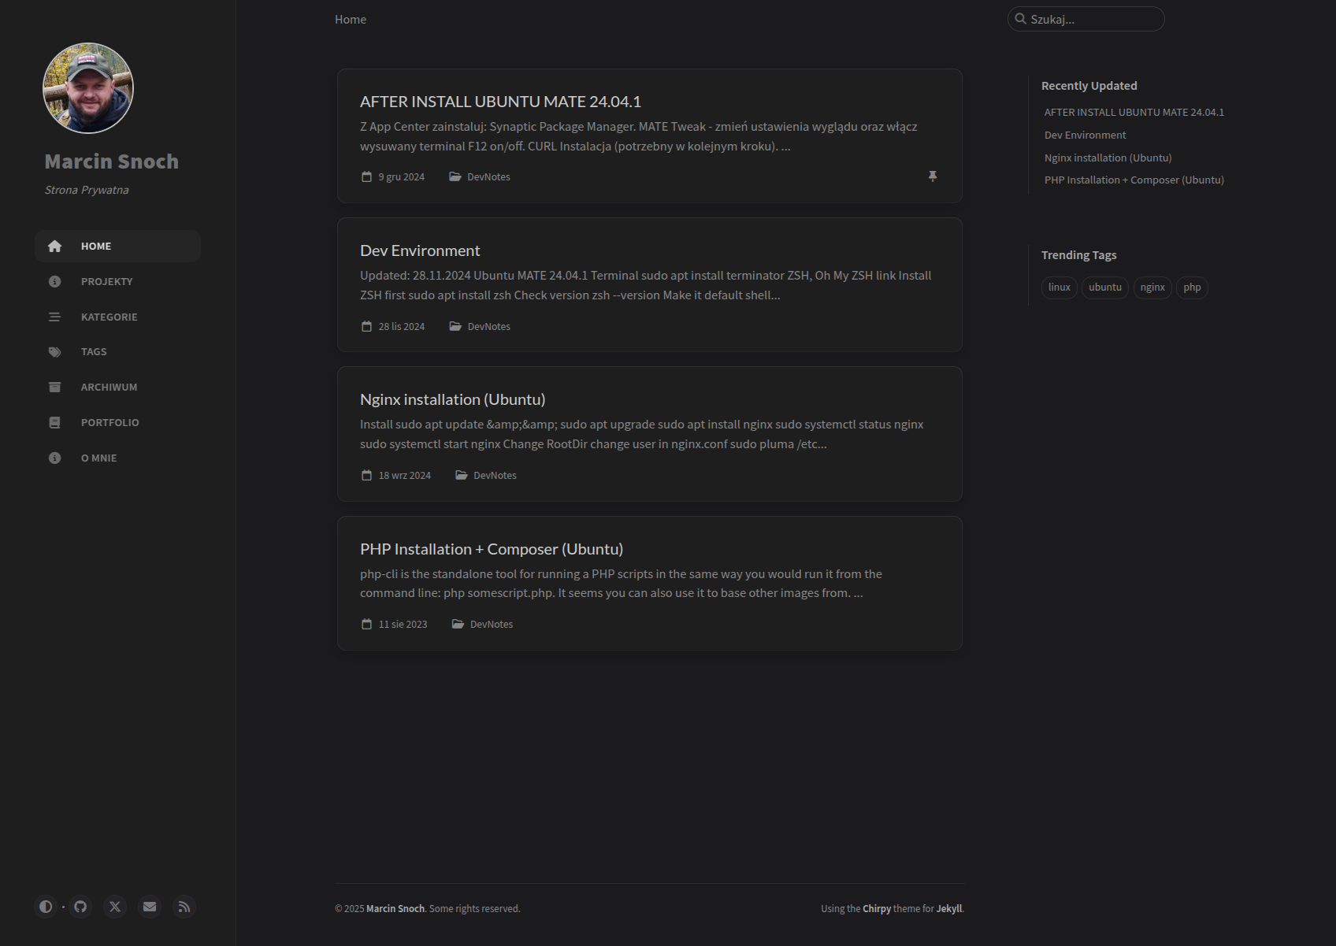Open the PROJEKTY menu item
1336x946 pixels.
point(106,282)
